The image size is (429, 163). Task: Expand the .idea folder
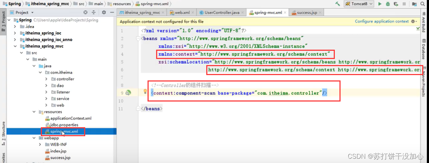click(15, 26)
